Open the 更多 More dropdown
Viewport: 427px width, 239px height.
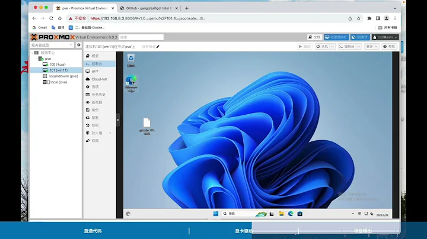pos(372,47)
